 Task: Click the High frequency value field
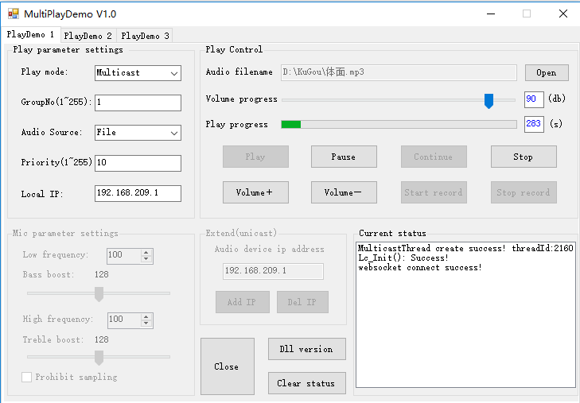(124, 320)
